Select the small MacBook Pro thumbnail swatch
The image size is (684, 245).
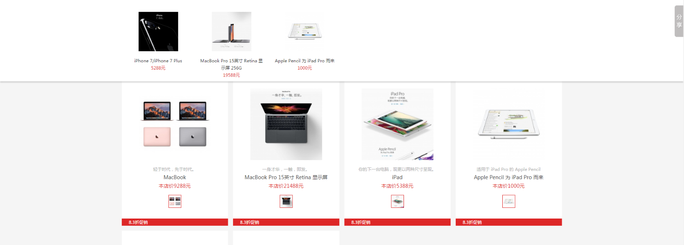tap(286, 201)
